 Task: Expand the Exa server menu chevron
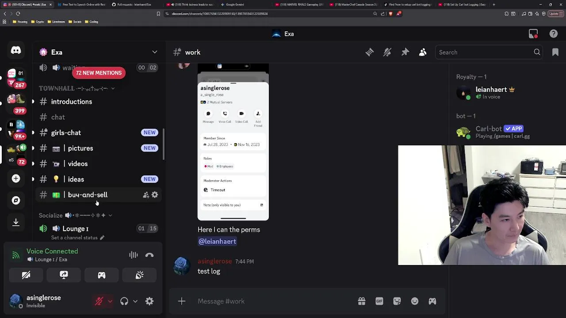[155, 52]
